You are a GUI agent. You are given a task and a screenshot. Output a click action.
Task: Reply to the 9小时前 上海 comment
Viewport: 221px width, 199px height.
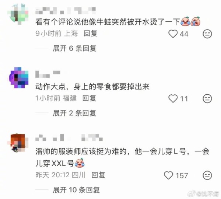pos(91,34)
